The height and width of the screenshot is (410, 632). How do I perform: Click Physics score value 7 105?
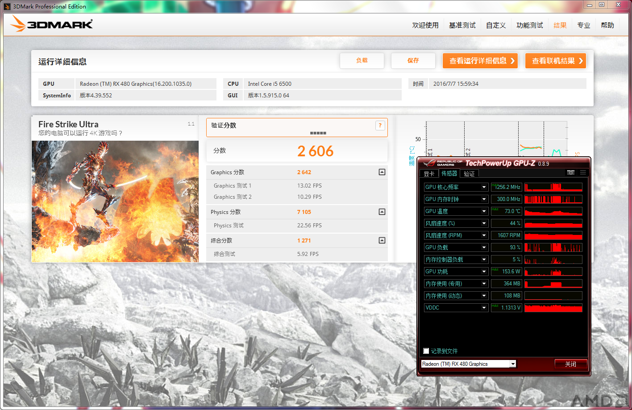[x=304, y=212]
